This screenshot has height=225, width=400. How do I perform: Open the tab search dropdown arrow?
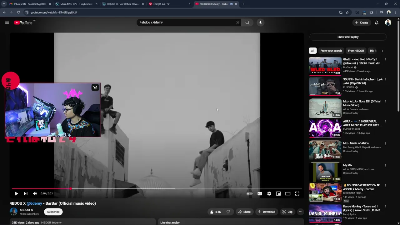coord(4,4)
